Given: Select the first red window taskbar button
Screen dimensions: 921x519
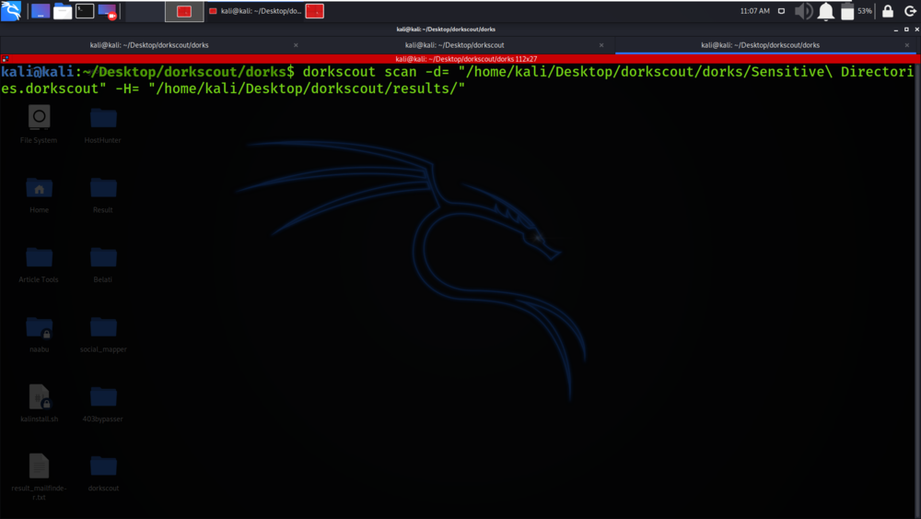Looking at the screenshot, I should [x=184, y=11].
